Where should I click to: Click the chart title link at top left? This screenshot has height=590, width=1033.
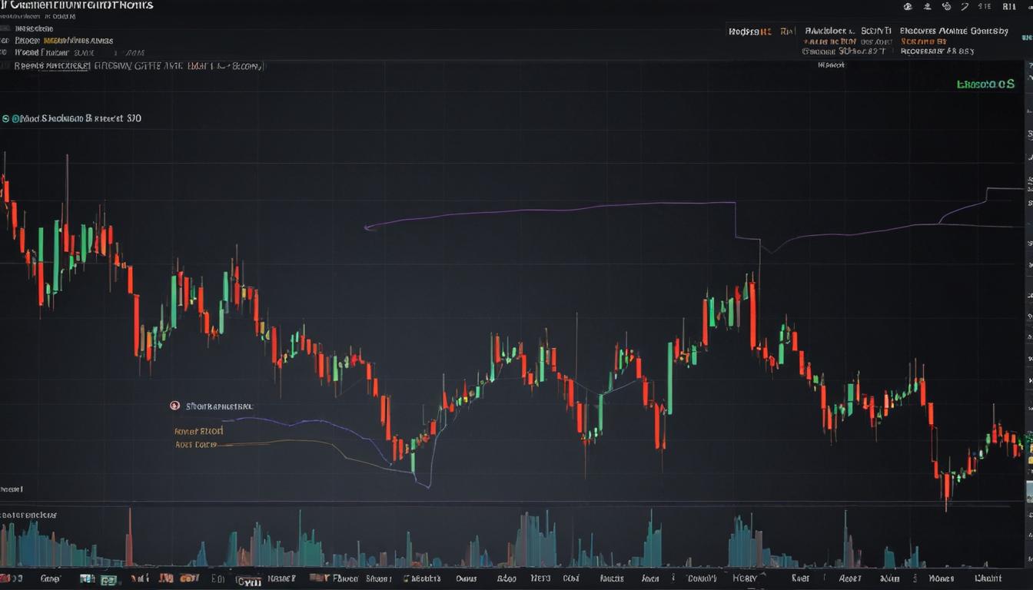(77, 5)
